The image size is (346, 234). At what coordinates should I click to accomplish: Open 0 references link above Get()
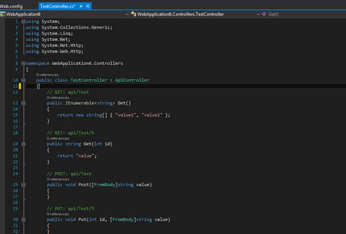[x=58, y=98]
